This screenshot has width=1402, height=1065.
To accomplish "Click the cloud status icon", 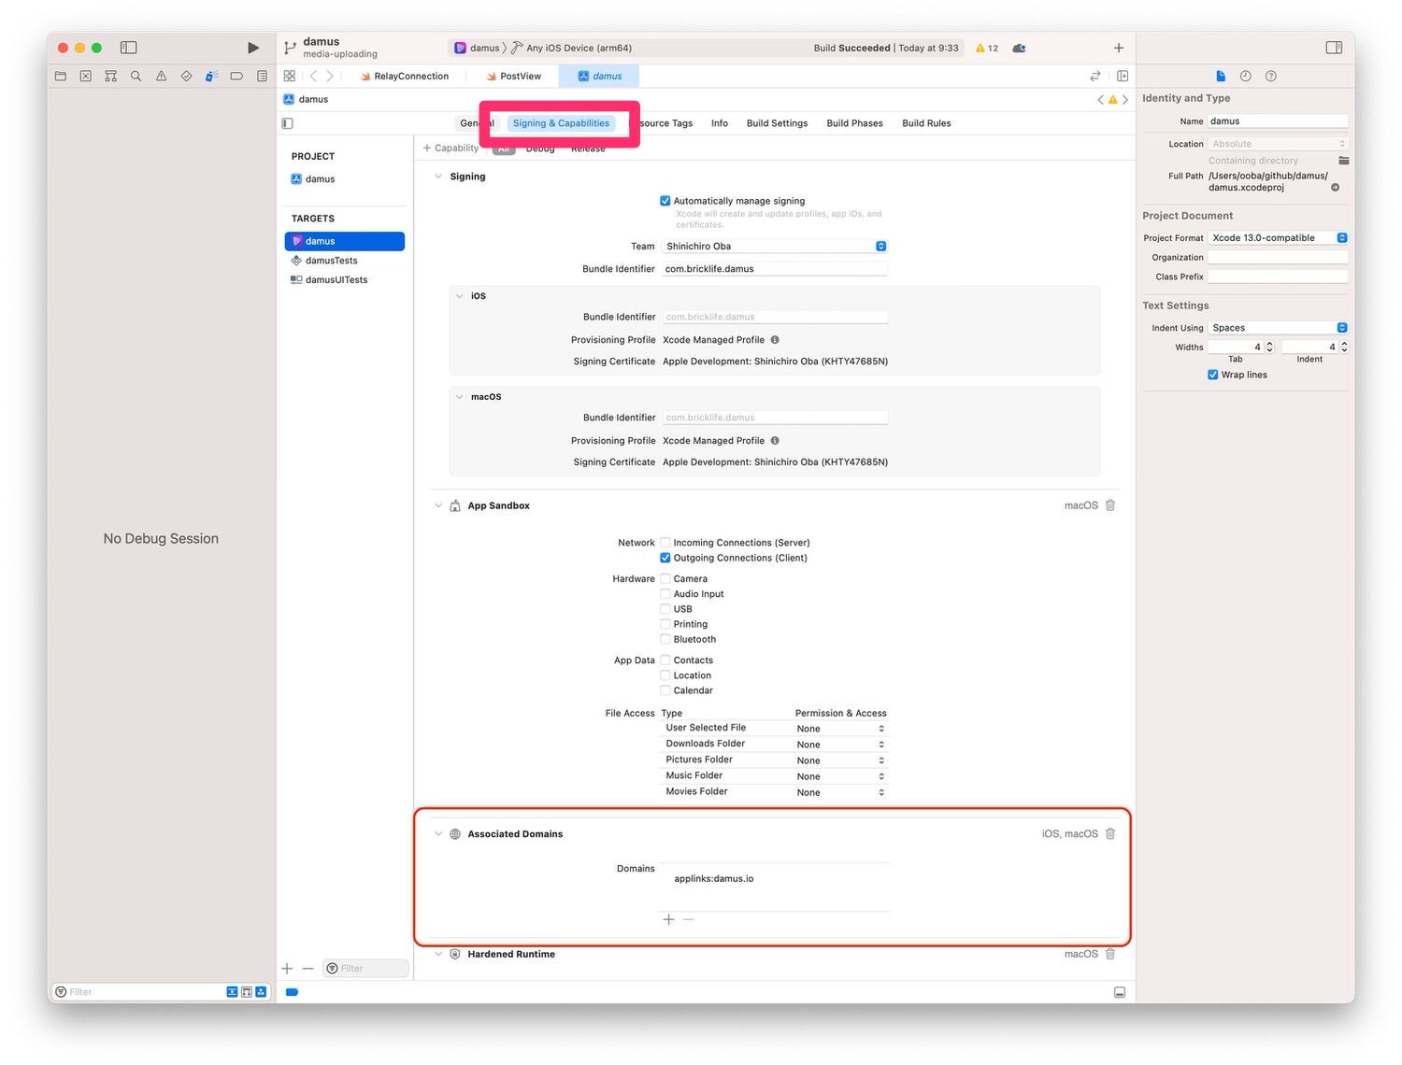I will [1020, 48].
